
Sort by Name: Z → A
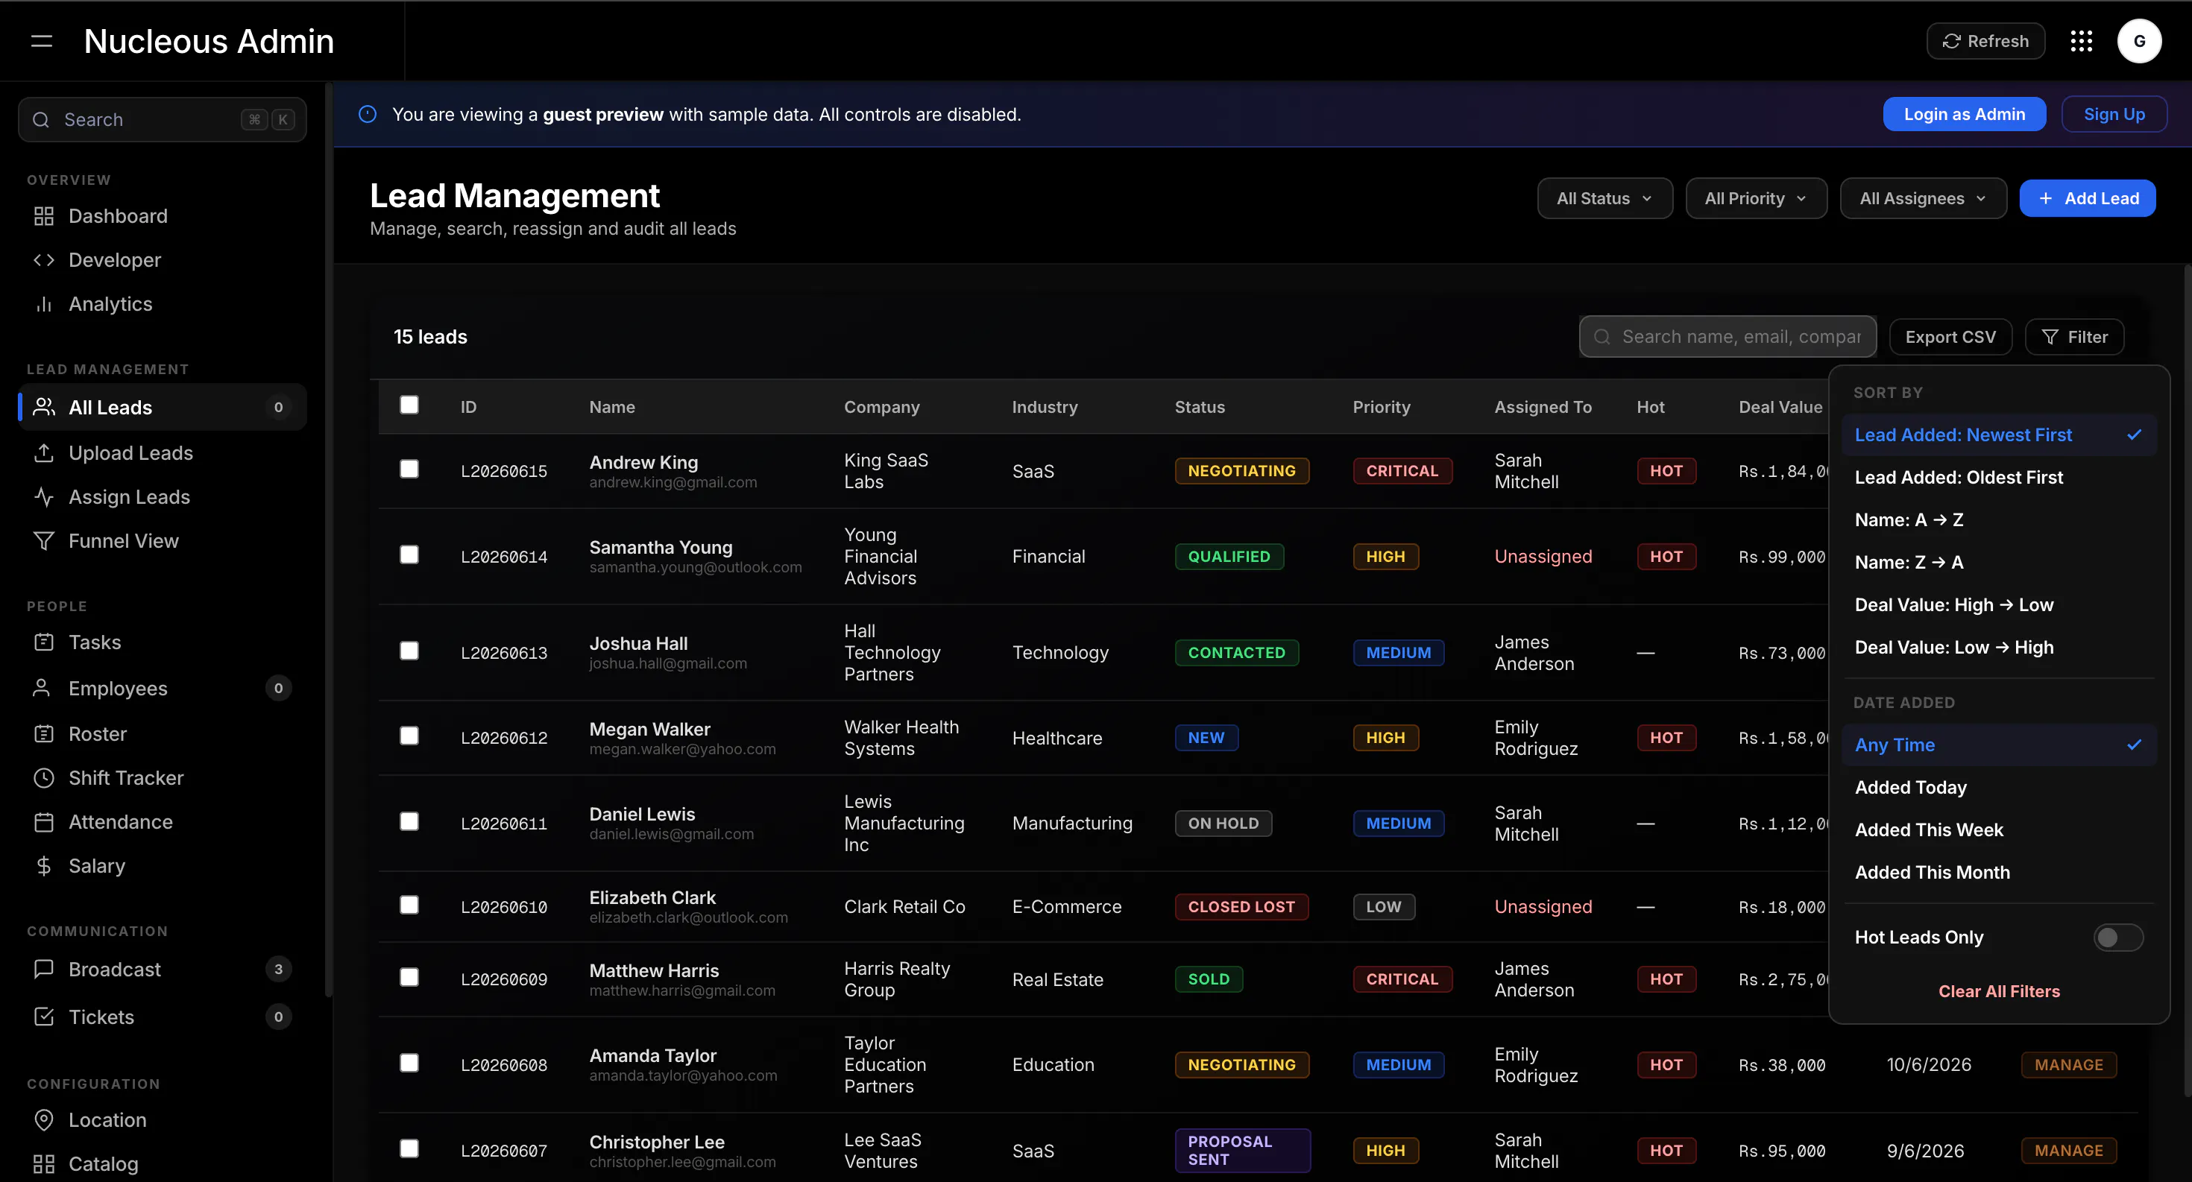pyautogui.click(x=1999, y=563)
